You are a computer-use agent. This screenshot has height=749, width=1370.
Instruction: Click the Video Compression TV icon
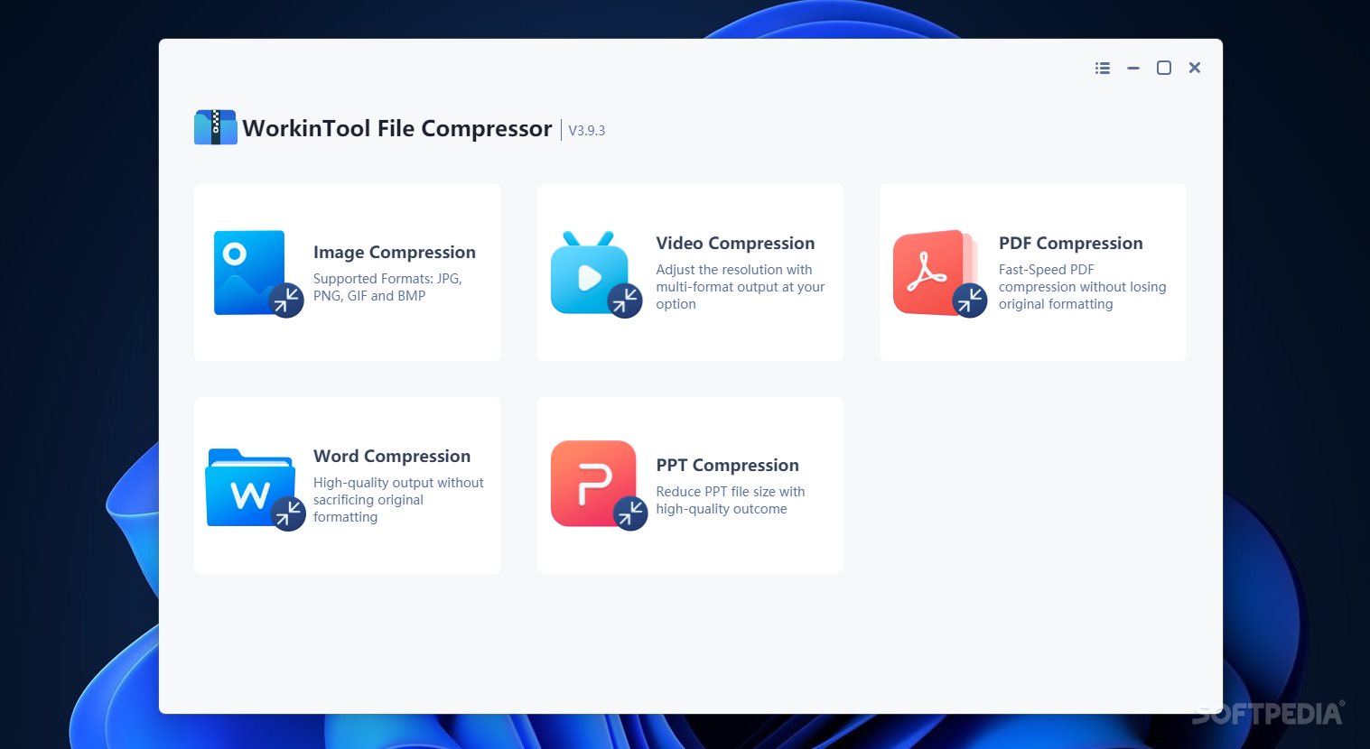(596, 273)
